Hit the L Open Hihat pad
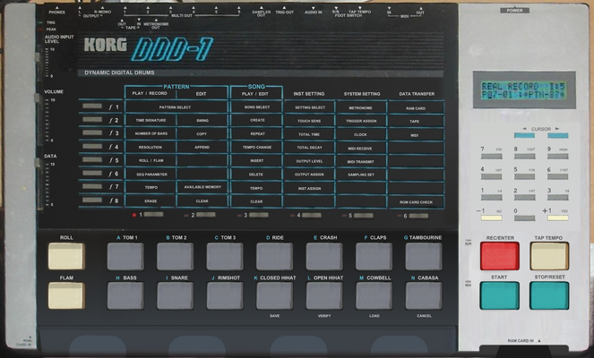 tap(324, 296)
